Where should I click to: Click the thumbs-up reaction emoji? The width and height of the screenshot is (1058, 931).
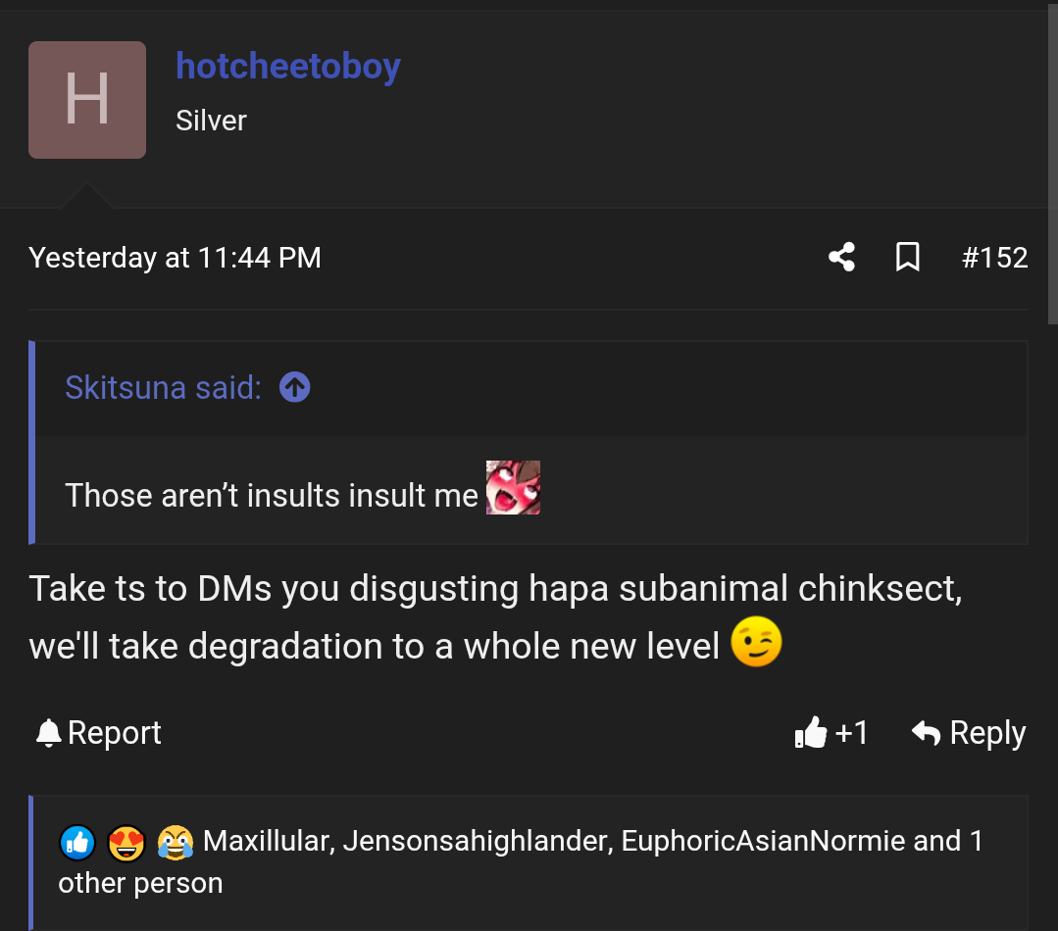[x=76, y=842]
